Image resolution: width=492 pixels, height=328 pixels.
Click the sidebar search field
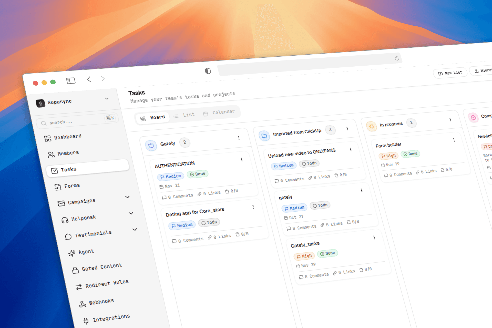pos(77,120)
